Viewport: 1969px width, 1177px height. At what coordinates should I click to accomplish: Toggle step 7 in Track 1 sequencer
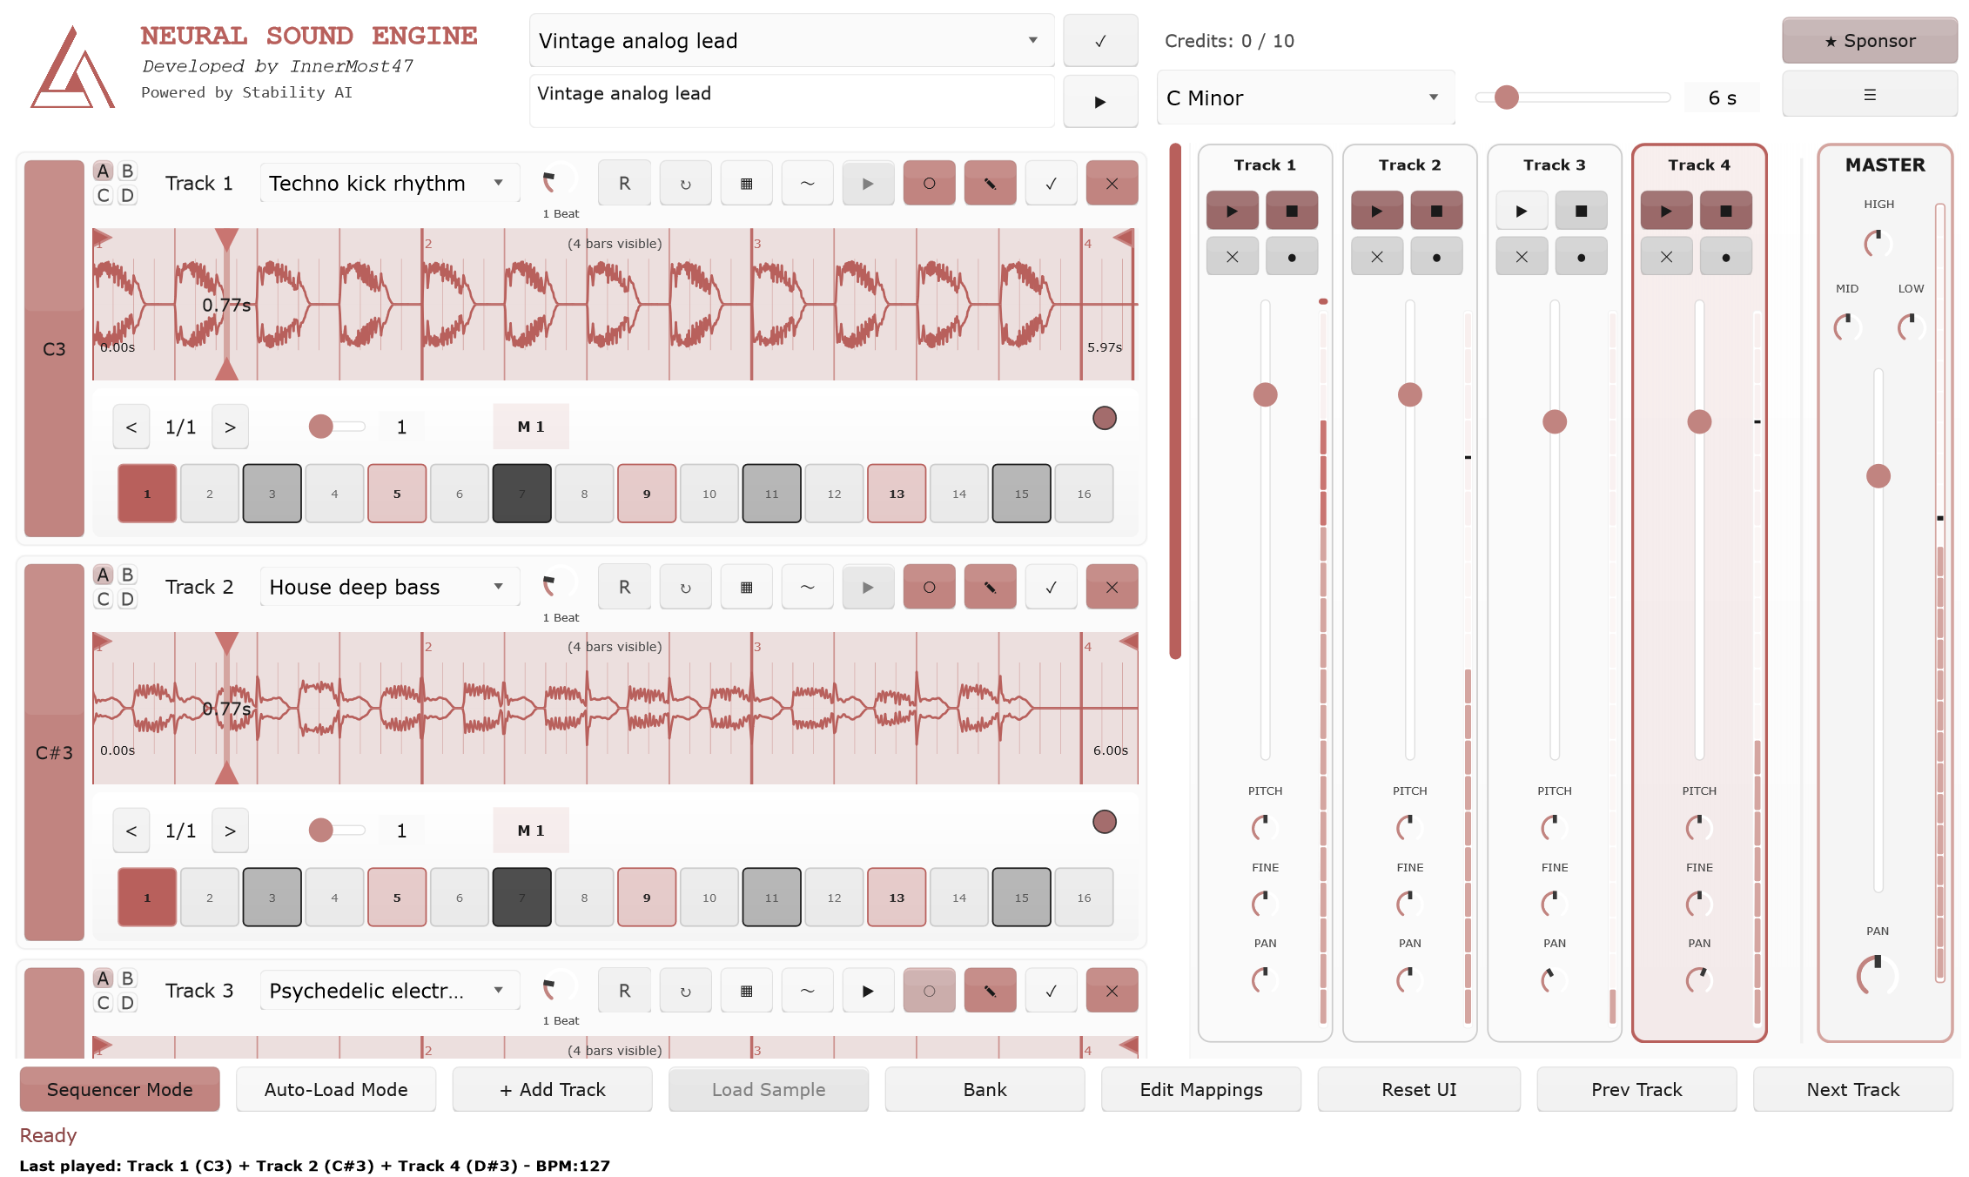[x=521, y=494]
